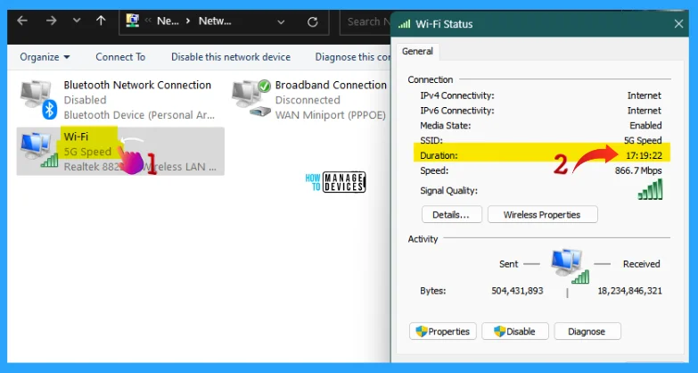Click the Properties button with shield
Image resolution: width=698 pixels, height=373 pixels.
click(x=443, y=331)
